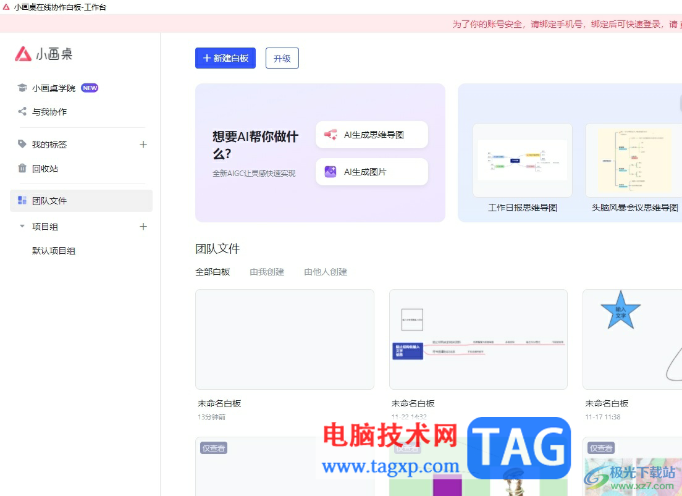
Task: Click 全新AIGC让灵感快速实现 subtitle
Action: point(254,173)
